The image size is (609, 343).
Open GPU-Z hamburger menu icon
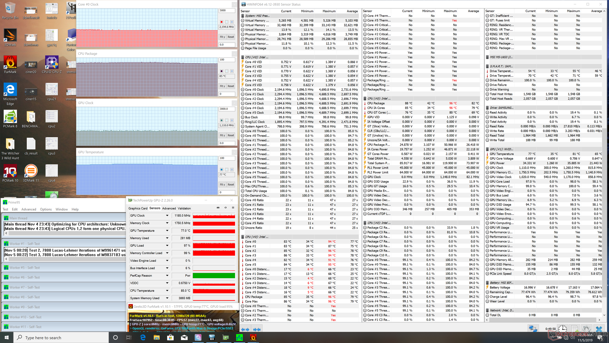click(233, 208)
